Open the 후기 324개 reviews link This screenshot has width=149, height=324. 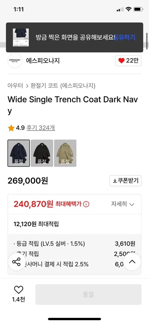41,128
